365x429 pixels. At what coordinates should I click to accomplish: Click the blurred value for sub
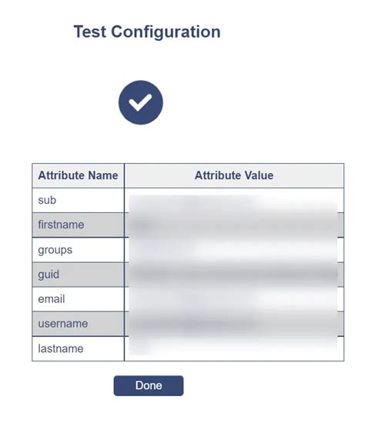(x=234, y=200)
